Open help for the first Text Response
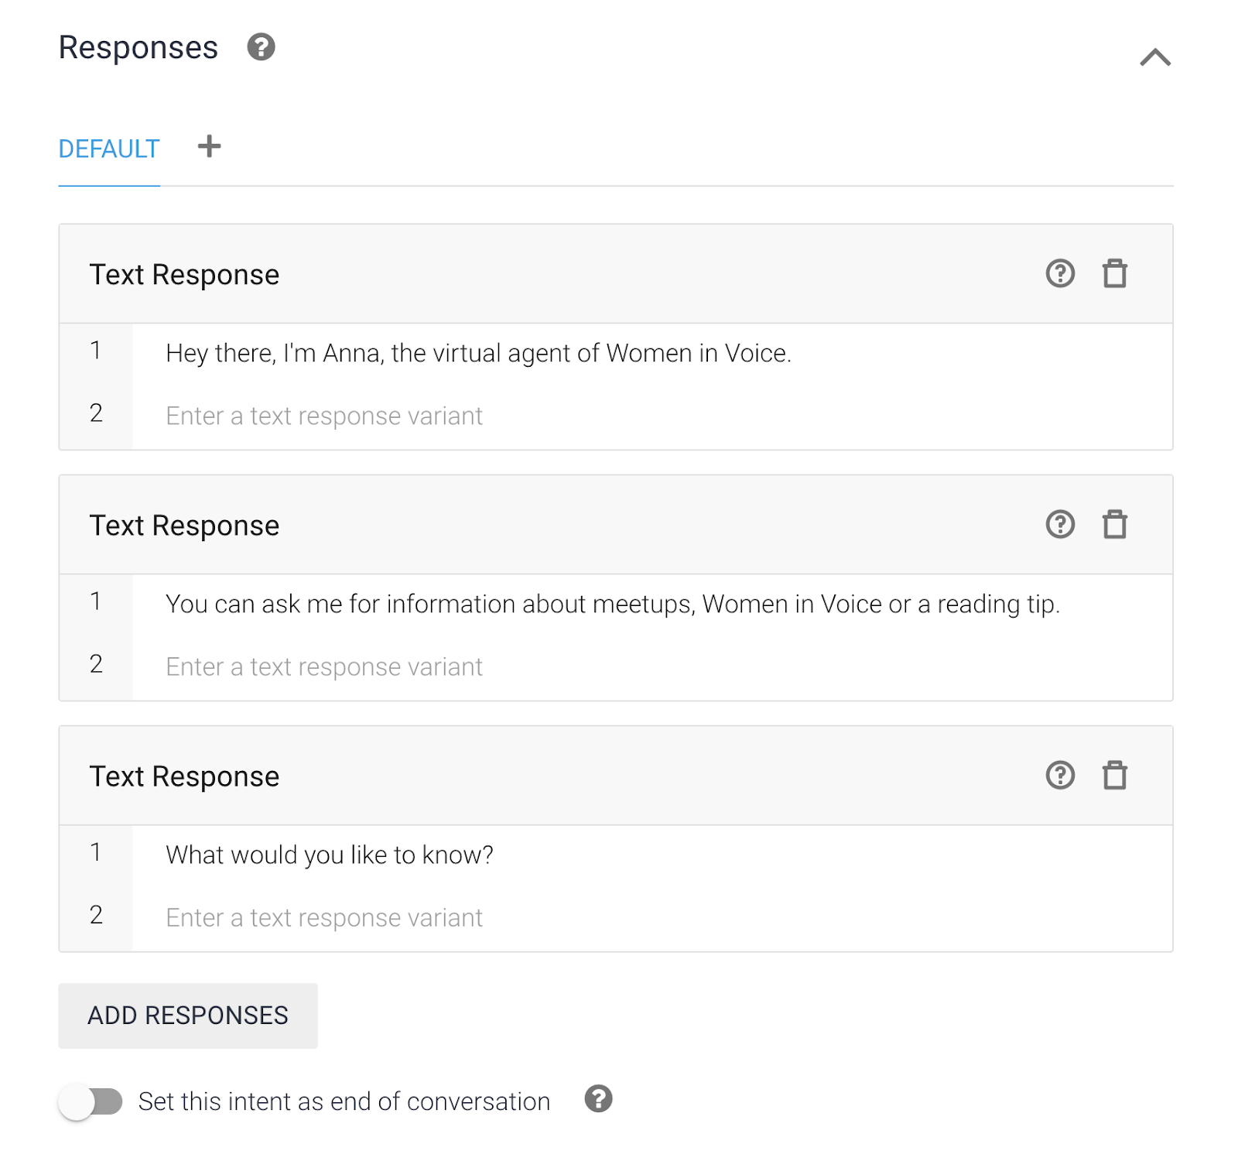 tap(1059, 273)
